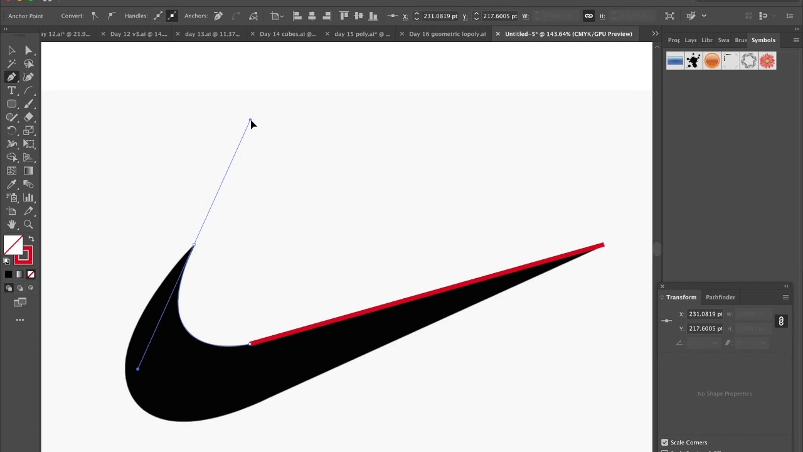Click Vertical Align Top icon
Image resolution: width=803 pixels, height=452 pixels.
(x=344, y=16)
